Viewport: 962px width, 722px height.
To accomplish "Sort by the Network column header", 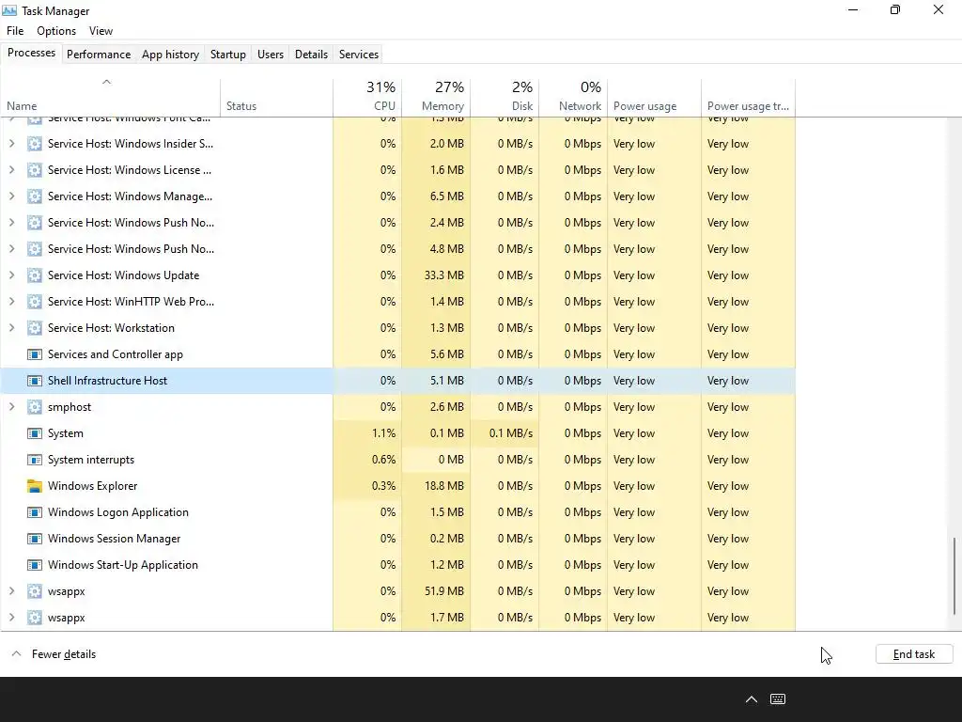I will [574, 98].
